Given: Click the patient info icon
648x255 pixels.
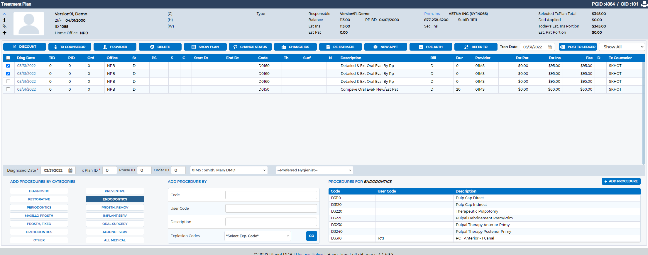Looking at the screenshot, I should pos(4,20).
